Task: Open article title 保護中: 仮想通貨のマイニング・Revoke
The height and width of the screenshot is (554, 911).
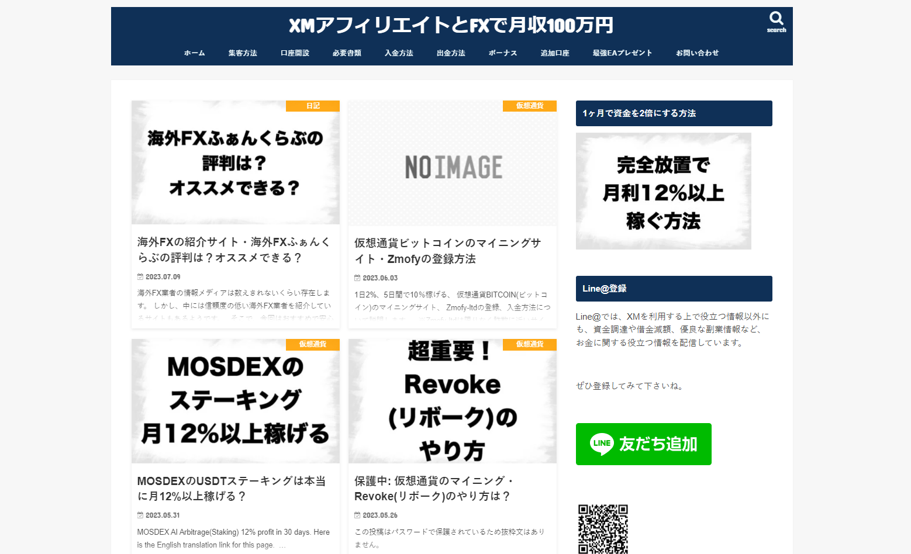Action: pos(434,489)
